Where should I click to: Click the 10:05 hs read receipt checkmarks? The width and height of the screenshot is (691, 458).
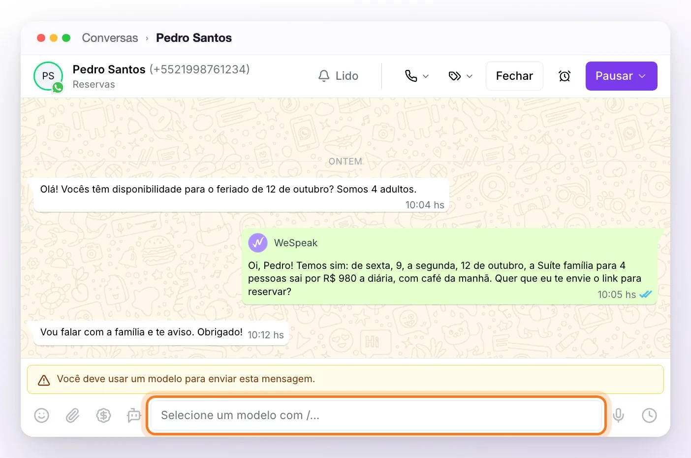point(645,294)
